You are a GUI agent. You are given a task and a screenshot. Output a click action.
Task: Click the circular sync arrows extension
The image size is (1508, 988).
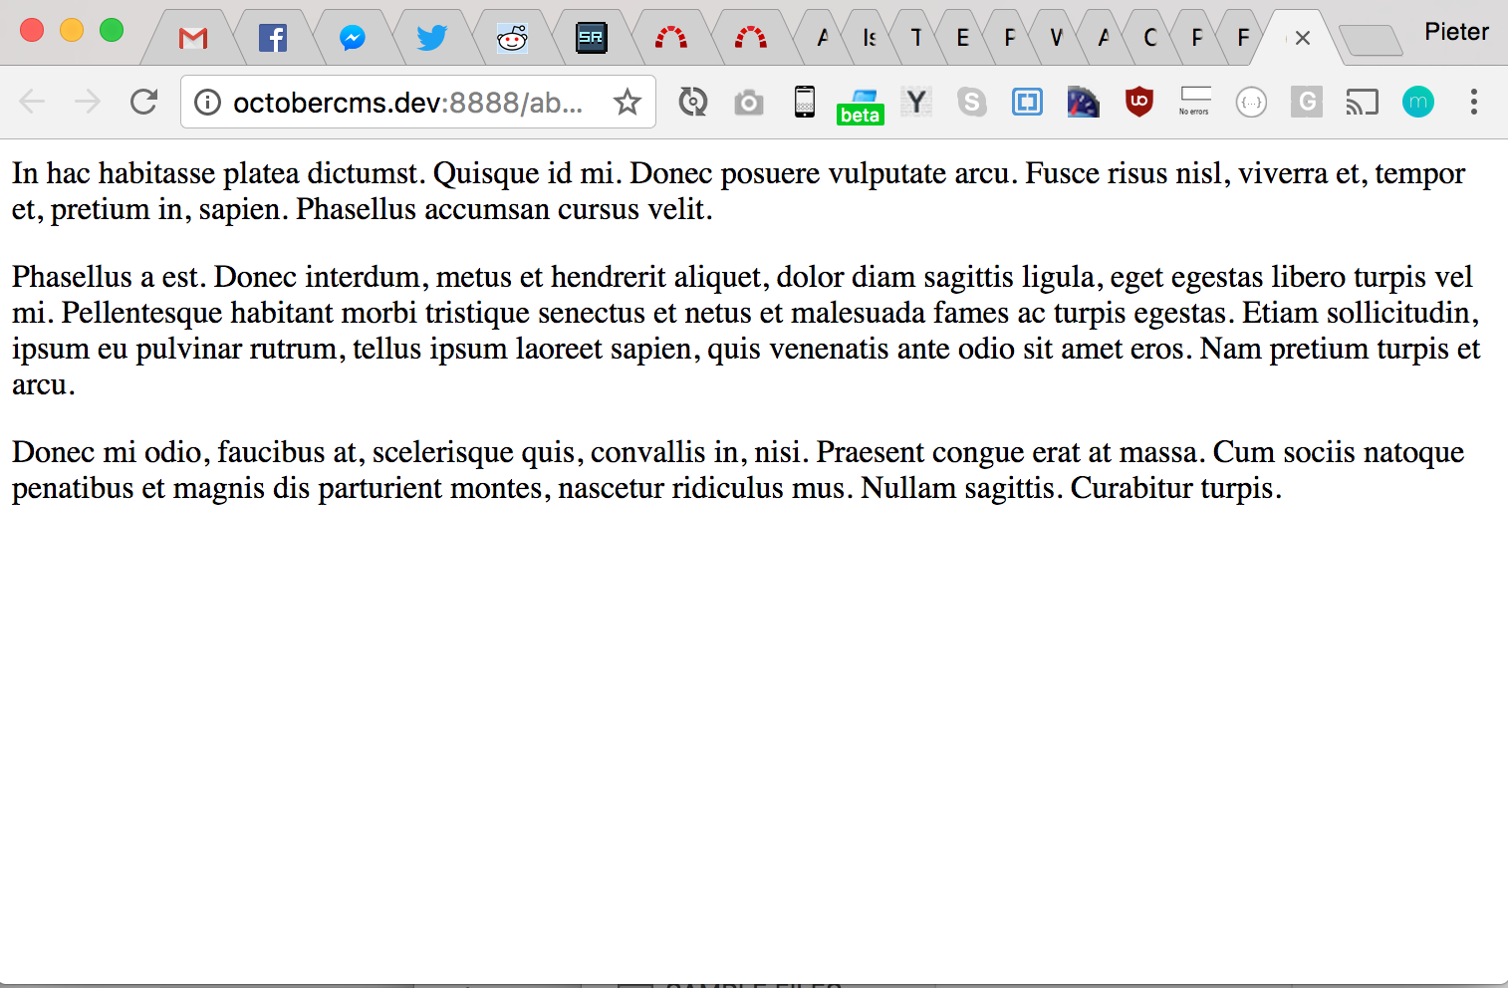(x=693, y=102)
